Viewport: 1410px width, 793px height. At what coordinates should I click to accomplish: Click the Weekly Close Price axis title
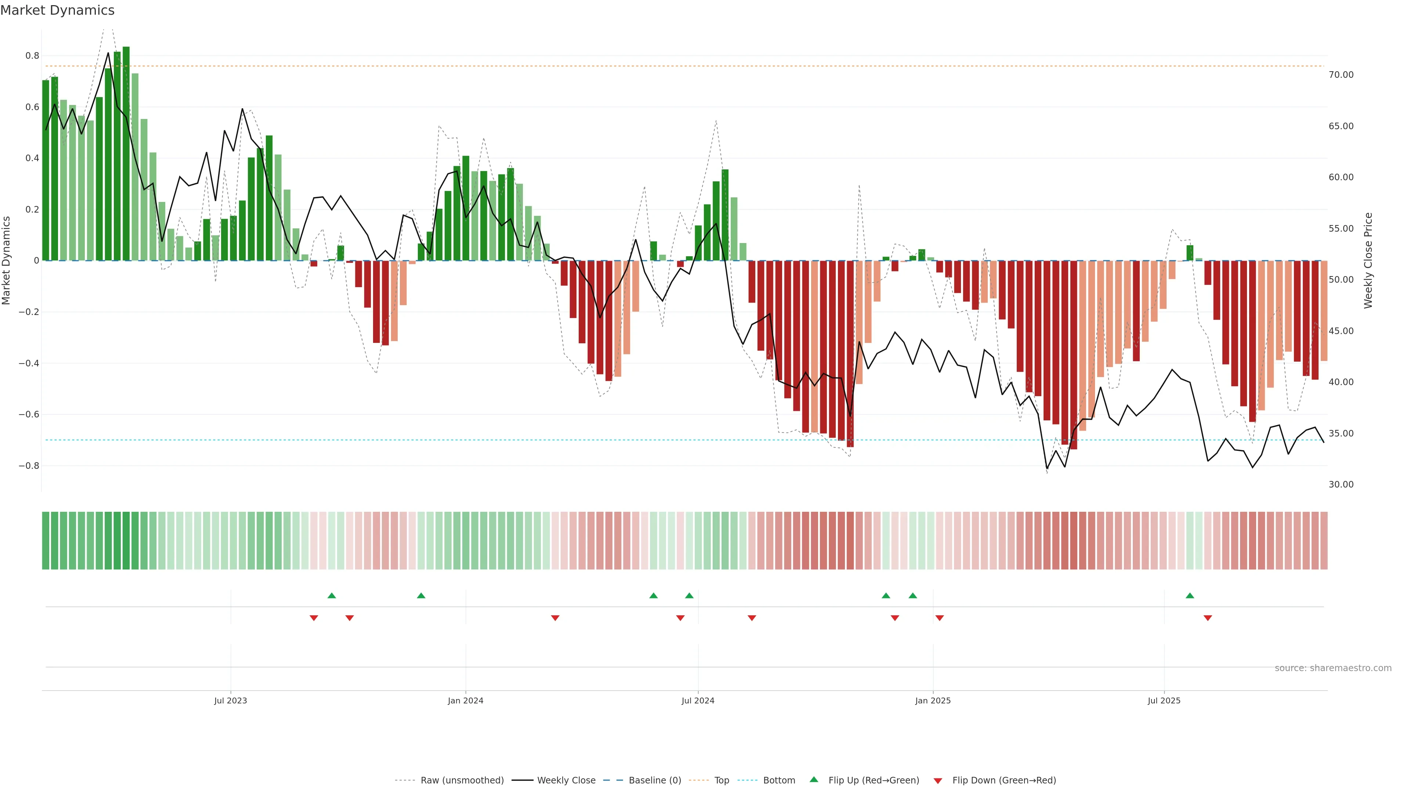click(x=1368, y=261)
